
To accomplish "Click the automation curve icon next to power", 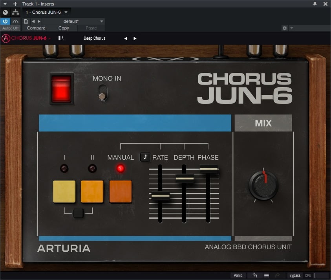I will click(15, 21).
